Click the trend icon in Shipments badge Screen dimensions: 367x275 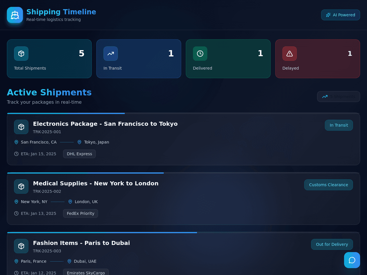coord(325,97)
